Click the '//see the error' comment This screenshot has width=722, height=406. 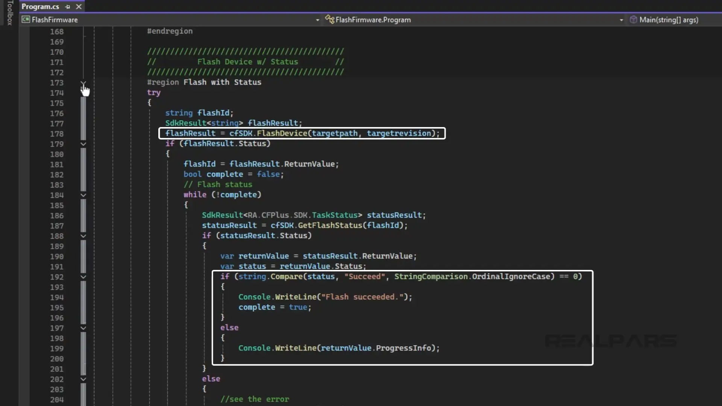255,399
